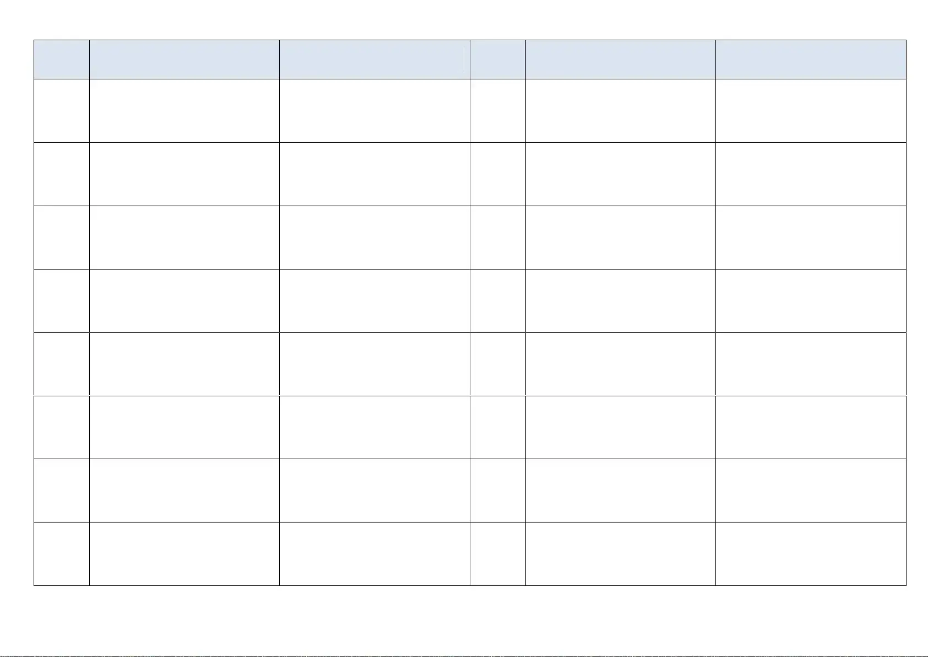This screenshot has height=657, width=928.
Task: Place cursor in third body row, second column
Action: [184, 238]
